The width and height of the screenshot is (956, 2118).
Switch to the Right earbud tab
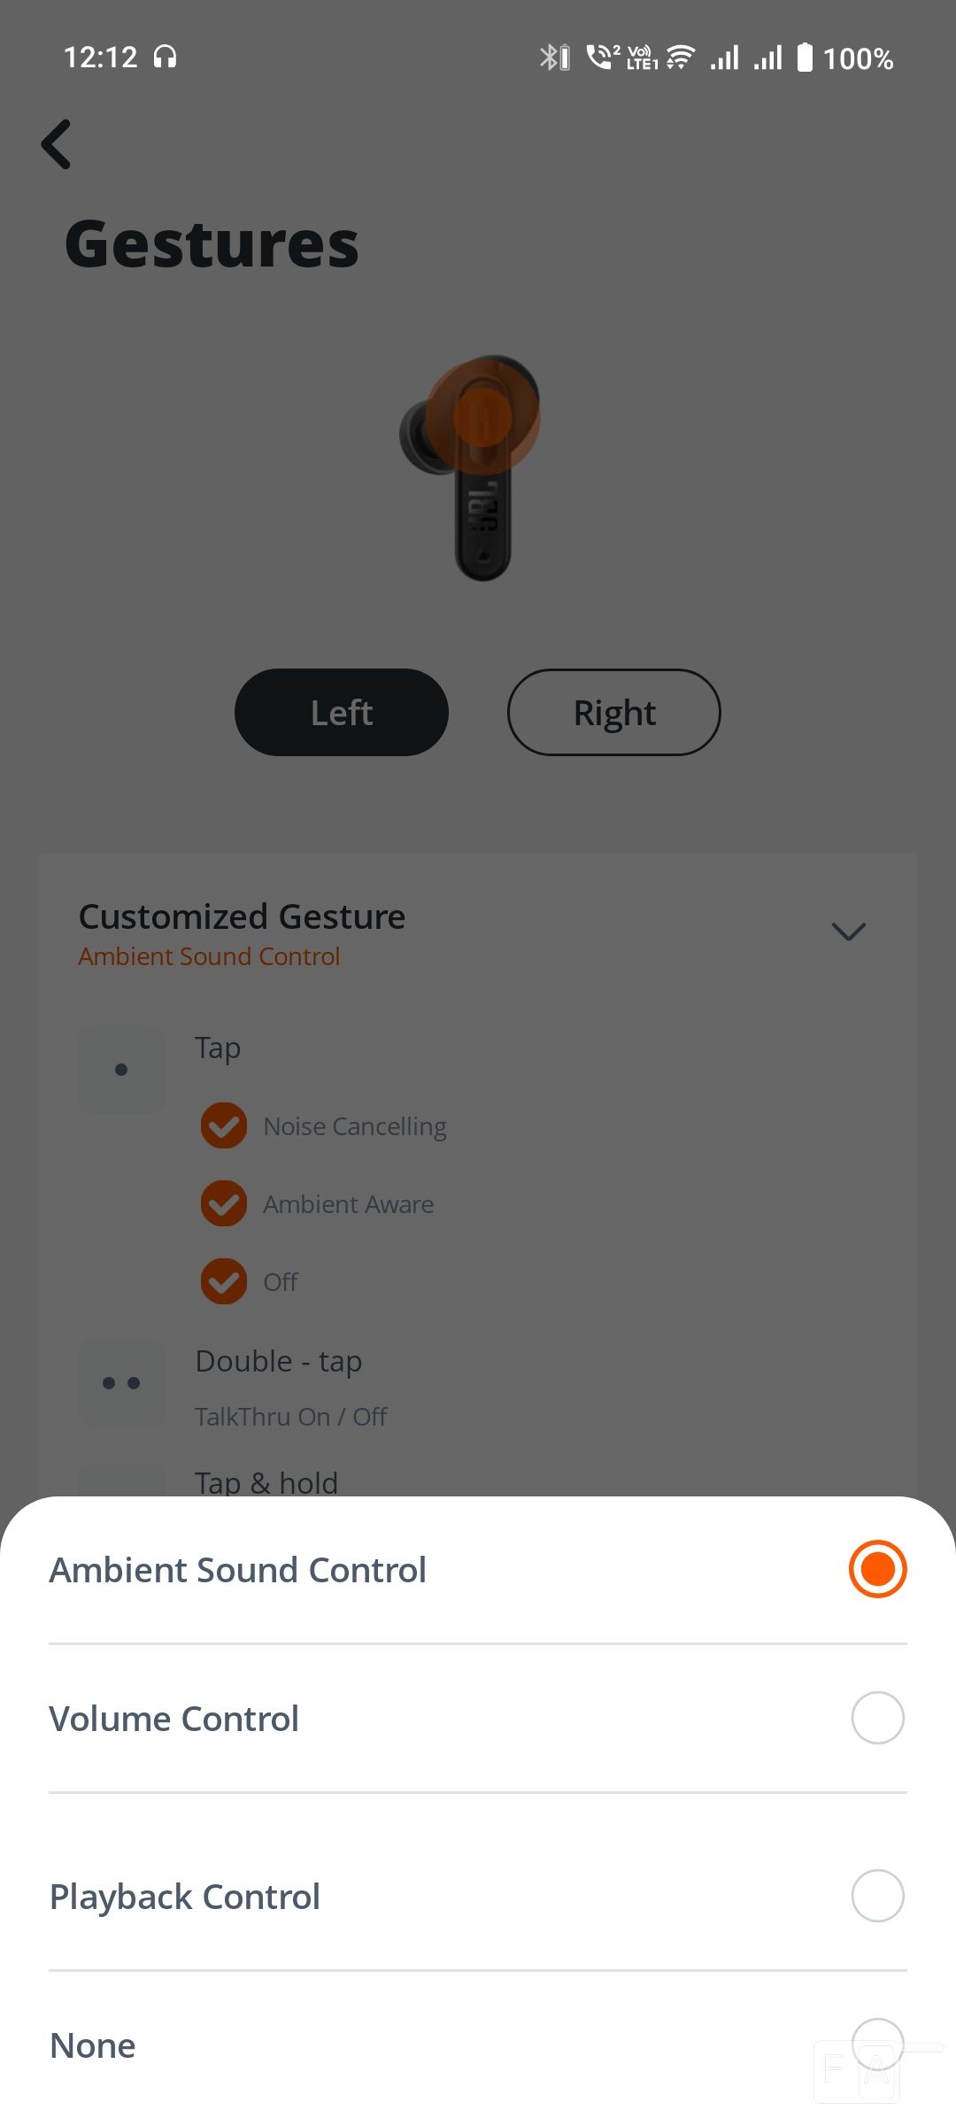(x=614, y=713)
